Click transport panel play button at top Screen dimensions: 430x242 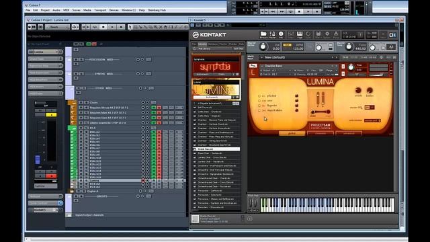pyautogui.click(x=308, y=11)
